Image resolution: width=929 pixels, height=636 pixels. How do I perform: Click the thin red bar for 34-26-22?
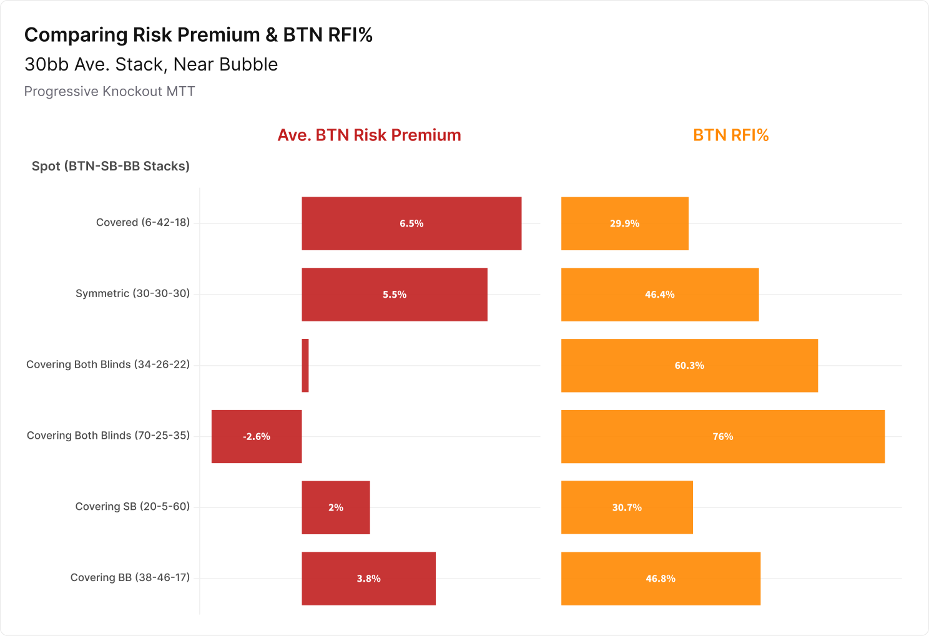pos(305,366)
